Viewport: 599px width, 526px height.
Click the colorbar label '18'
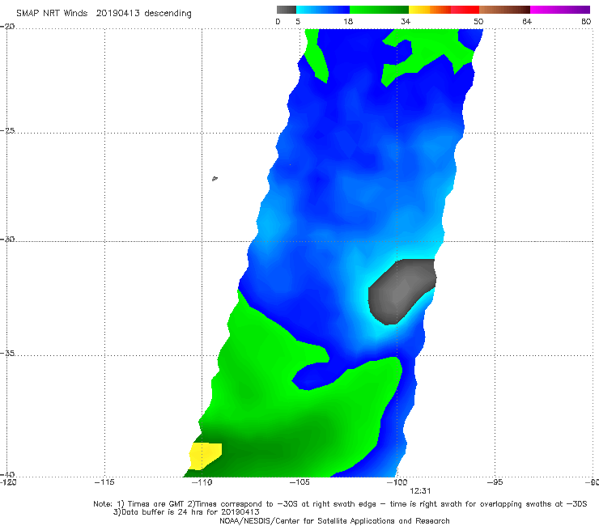click(348, 22)
